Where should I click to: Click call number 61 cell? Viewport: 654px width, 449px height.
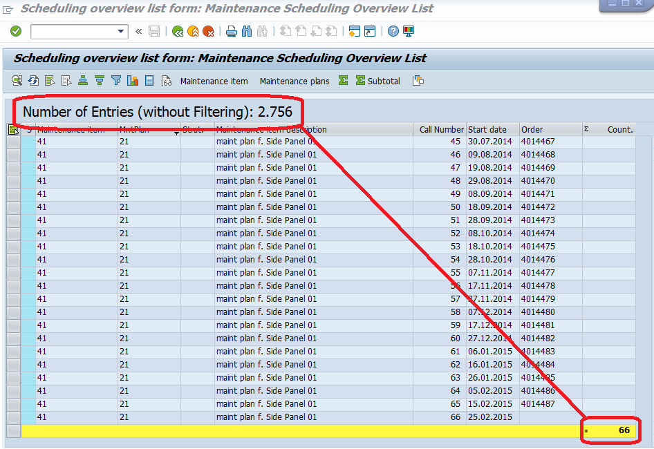[440, 352]
